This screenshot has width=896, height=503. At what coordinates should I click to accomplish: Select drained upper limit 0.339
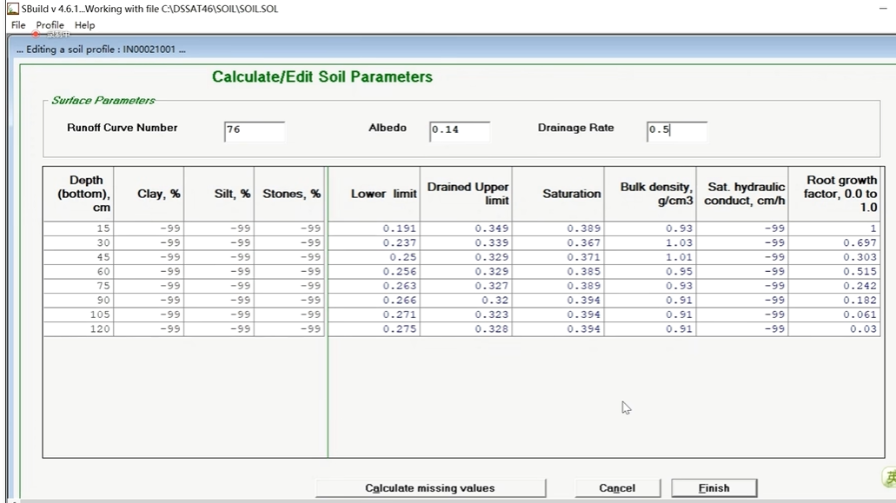(467, 242)
